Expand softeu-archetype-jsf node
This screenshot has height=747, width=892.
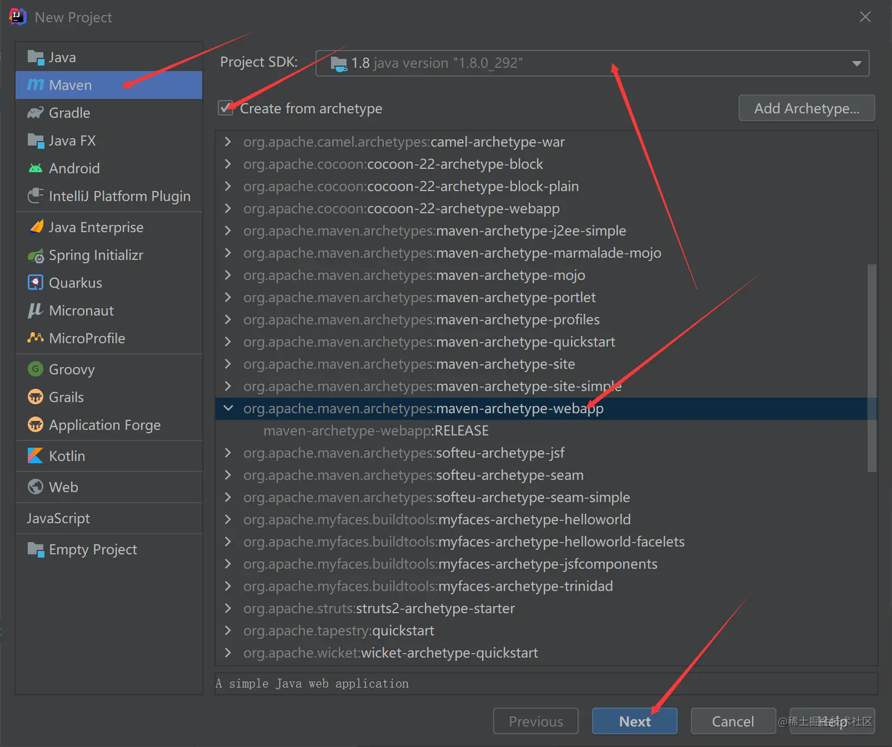tap(228, 453)
